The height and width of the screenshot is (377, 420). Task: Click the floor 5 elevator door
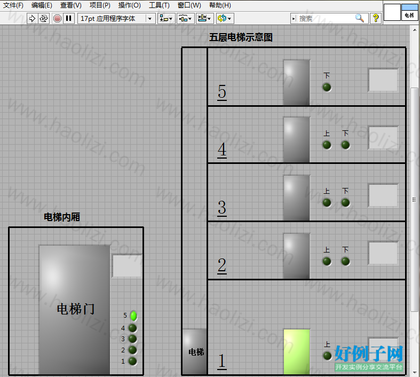point(297,82)
